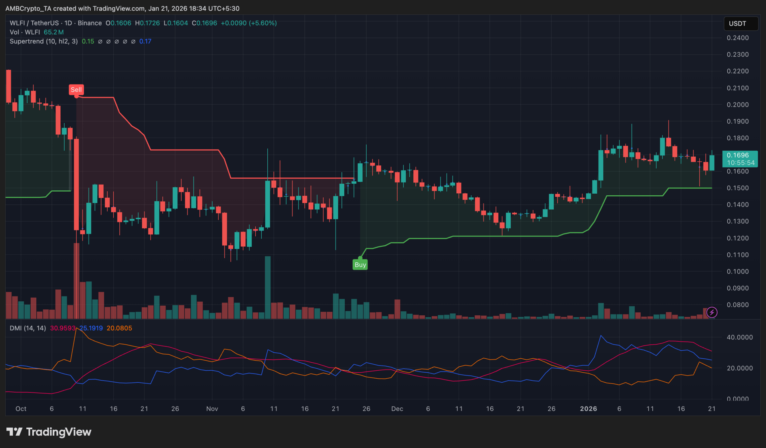Click the orange DMI value 20.0805
The image size is (766, 448).
[119, 328]
